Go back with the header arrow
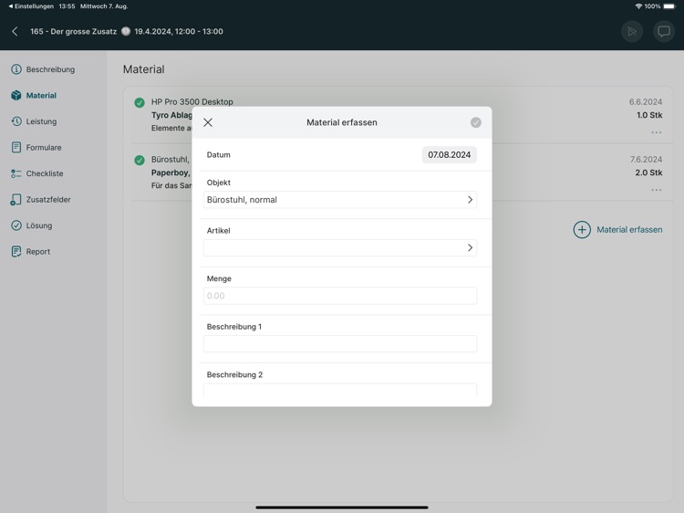 click(15, 31)
